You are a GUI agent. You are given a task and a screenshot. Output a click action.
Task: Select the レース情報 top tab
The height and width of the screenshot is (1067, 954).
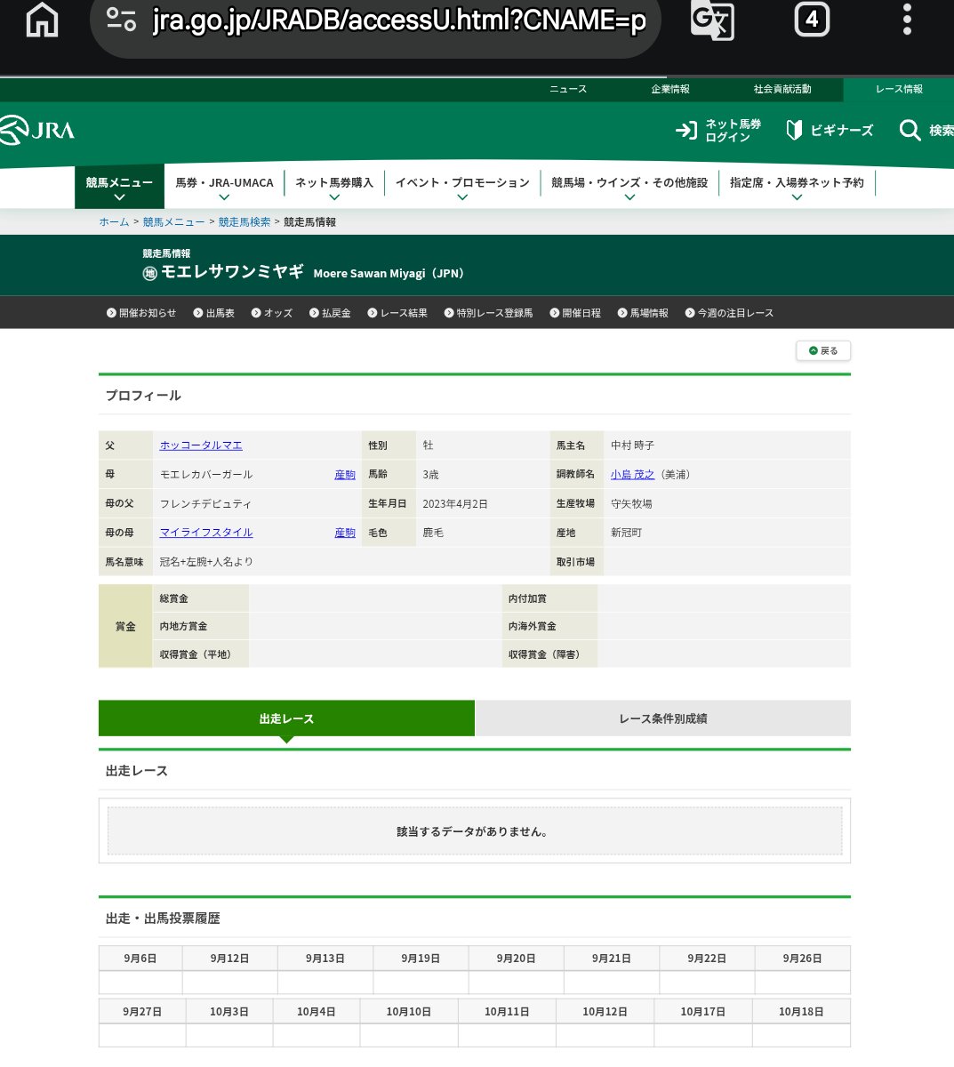click(899, 89)
